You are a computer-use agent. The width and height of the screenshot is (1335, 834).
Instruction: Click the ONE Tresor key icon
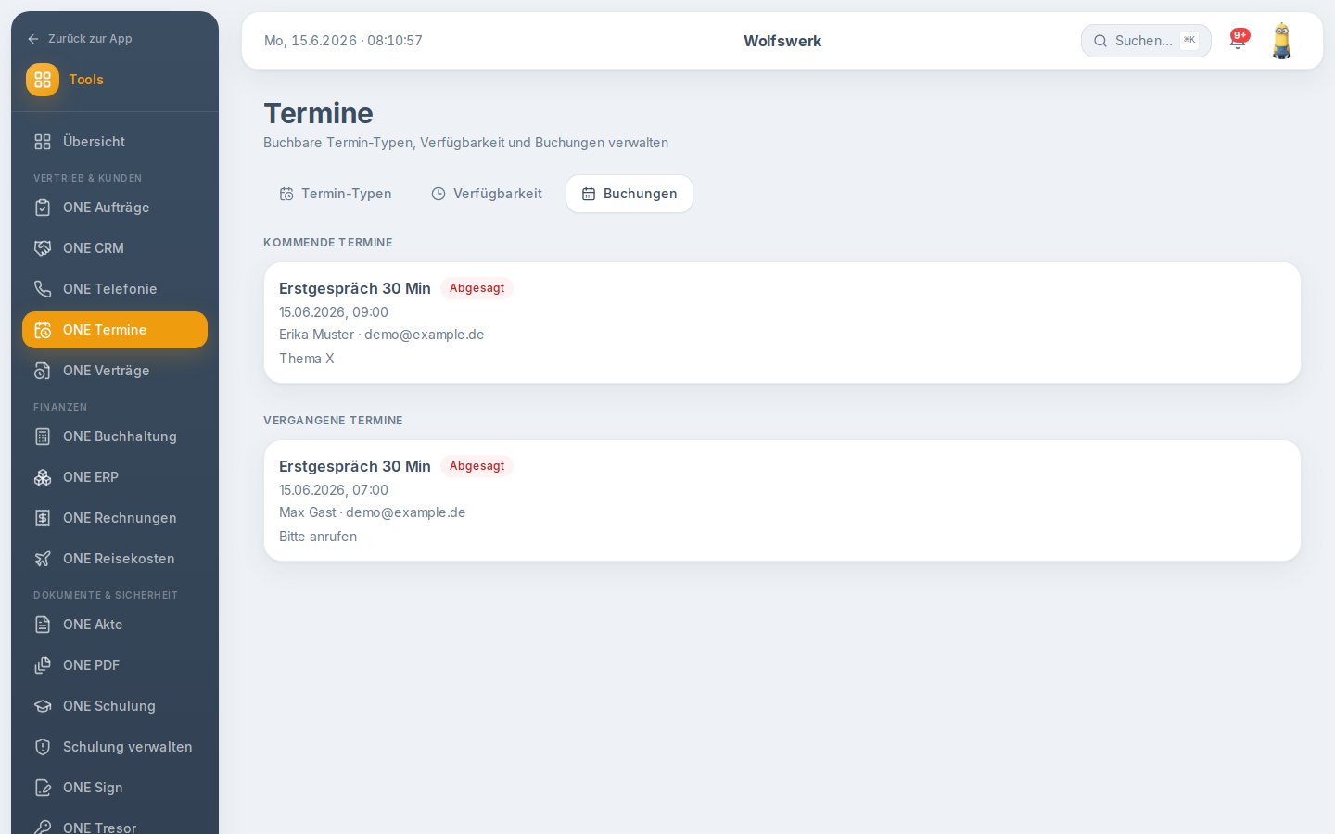pyautogui.click(x=43, y=827)
